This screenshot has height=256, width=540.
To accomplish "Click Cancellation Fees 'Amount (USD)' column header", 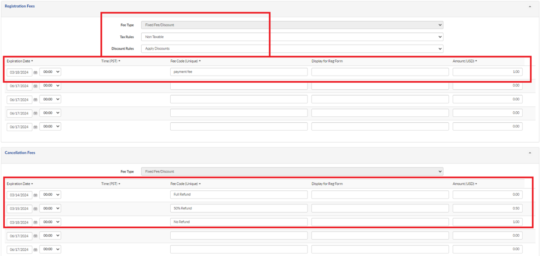I will click(x=464, y=184).
